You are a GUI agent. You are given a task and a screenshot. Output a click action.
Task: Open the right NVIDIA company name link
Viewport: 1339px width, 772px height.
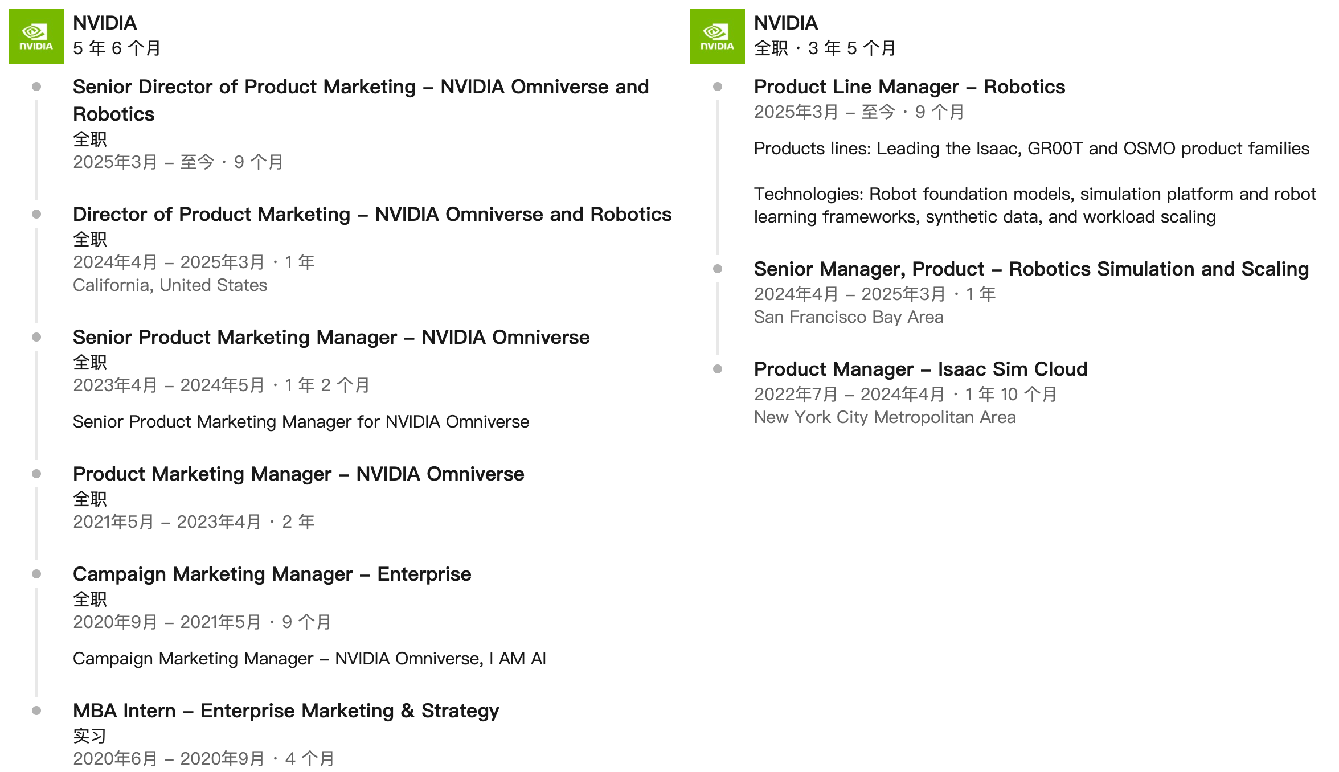pyautogui.click(x=786, y=23)
